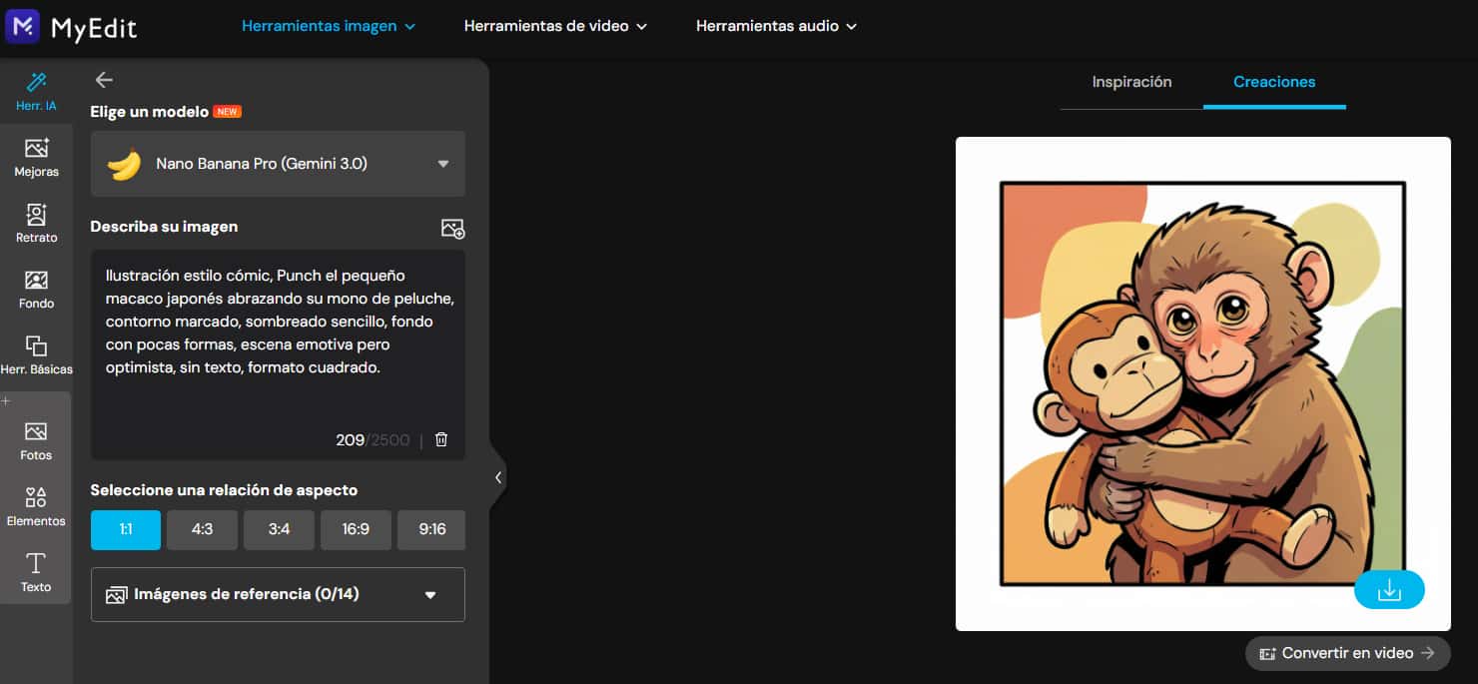This screenshot has width=1478, height=684.
Task: Open the Mejoras panel
Action: [x=36, y=155]
